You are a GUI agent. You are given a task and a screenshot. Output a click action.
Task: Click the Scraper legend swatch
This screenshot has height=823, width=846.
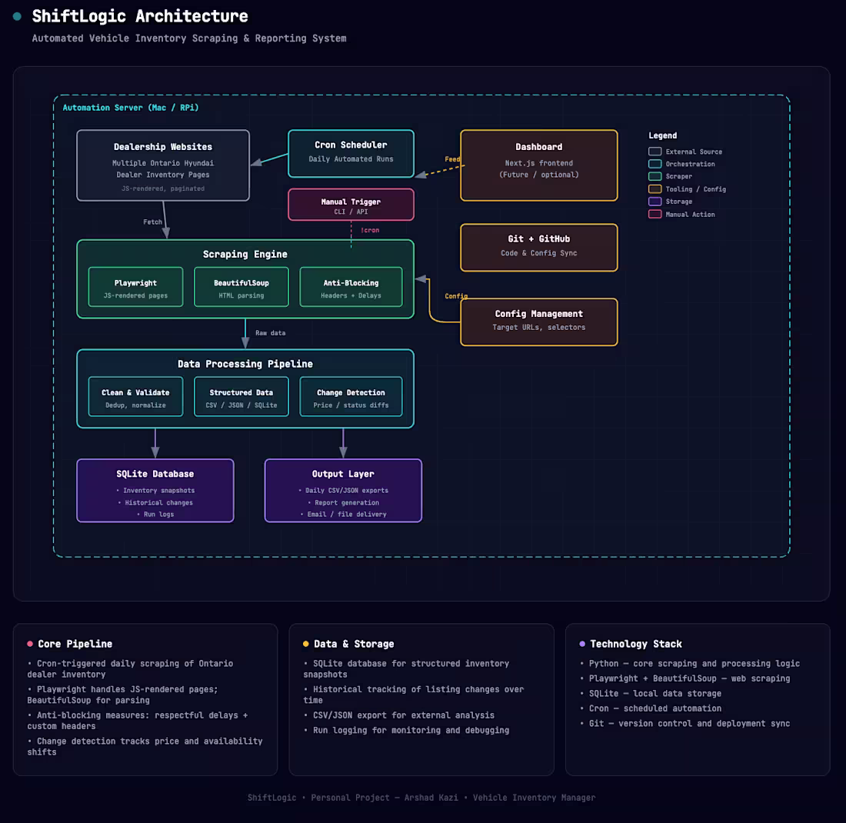[655, 176]
